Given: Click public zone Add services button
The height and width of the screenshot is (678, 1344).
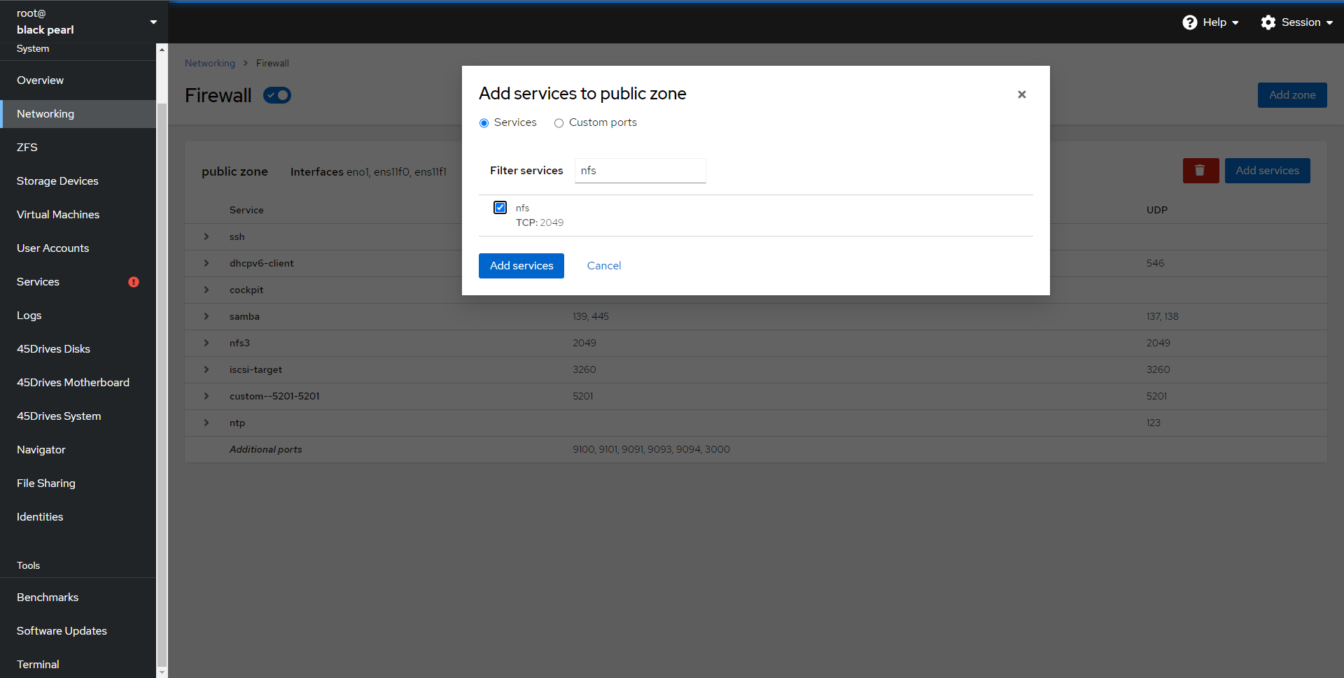Looking at the screenshot, I should pos(1267,171).
